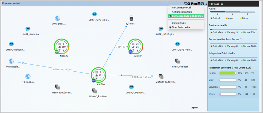Click 'Critical 4%' in Business Health
The height and width of the screenshot is (113, 263).
click(x=218, y=32)
